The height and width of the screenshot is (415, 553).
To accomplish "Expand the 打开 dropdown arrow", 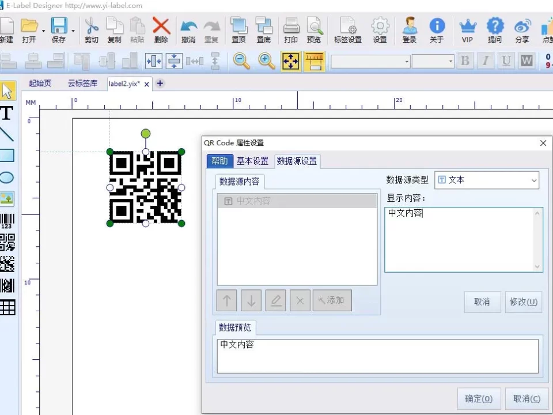I will click(43, 31).
